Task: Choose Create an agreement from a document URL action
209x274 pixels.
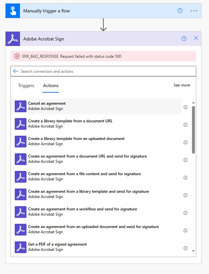Action: [96, 159]
